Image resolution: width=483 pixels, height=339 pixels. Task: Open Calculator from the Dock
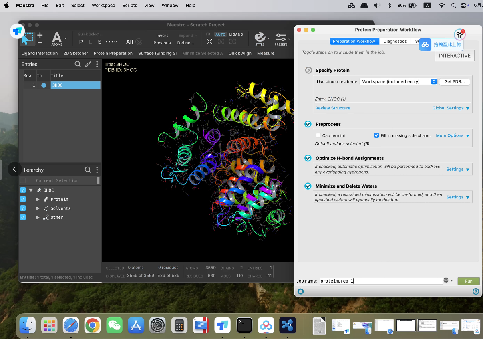[179, 325]
